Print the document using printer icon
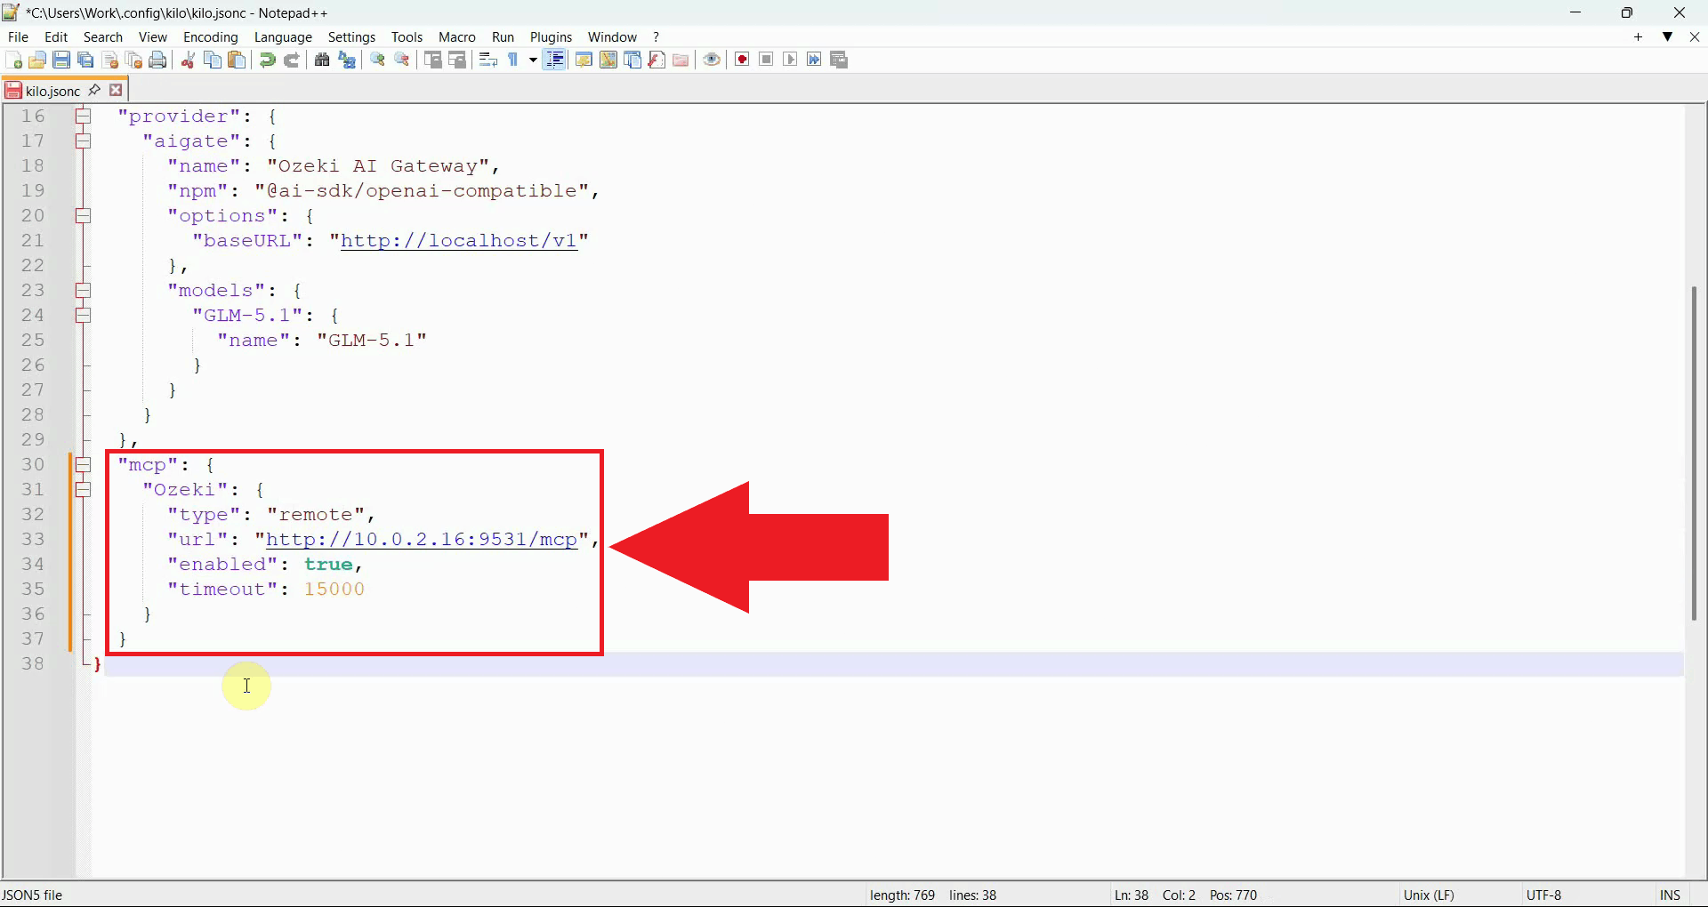 click(158, 60)
